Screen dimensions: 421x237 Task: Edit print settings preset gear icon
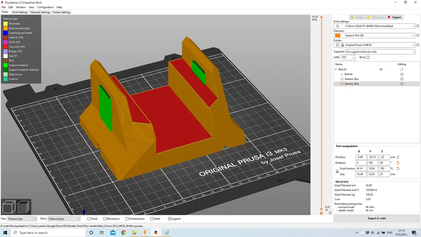418,26
